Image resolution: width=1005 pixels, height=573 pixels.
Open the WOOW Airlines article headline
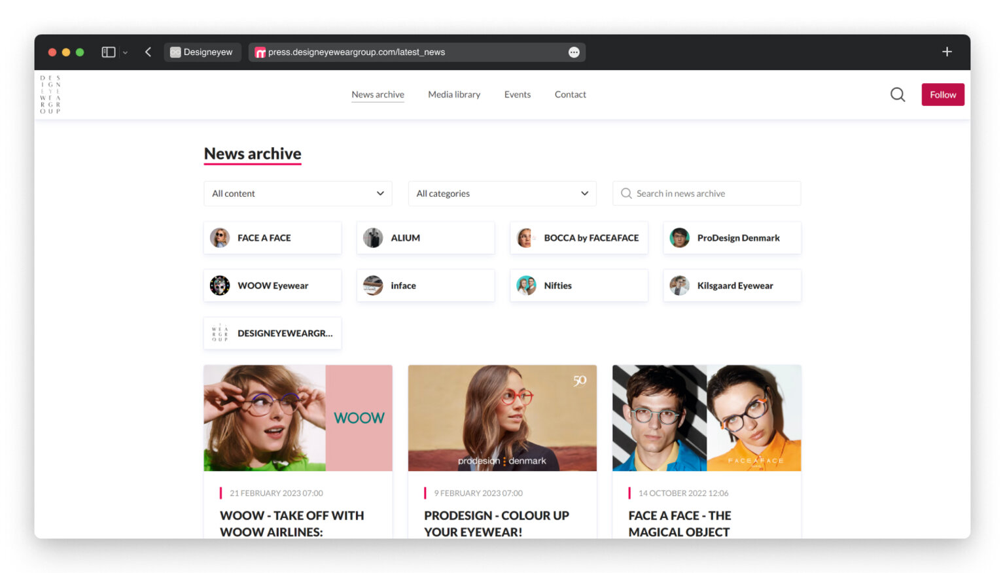point(292,523)
